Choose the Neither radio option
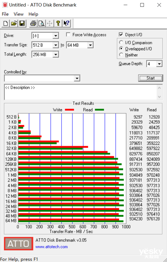Image resolution: width=167 pixels, height=262 pixels. point(121,55)
